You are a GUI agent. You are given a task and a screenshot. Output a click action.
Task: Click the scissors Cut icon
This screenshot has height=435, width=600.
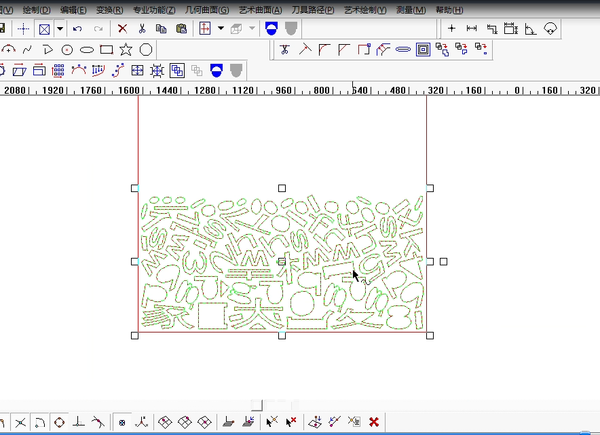coord(142,29)
